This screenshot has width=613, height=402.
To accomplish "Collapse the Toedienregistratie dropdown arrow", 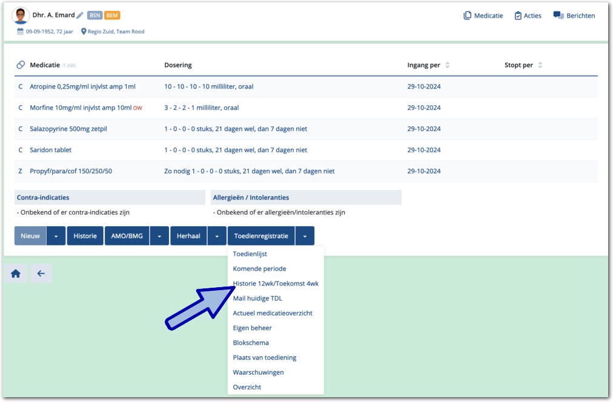I will click(x=305, y=236).
